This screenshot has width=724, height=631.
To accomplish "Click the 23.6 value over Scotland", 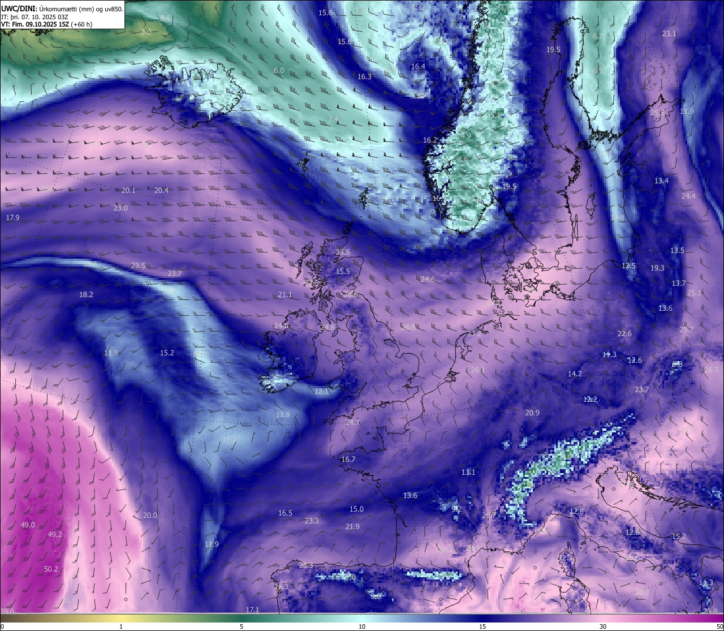I will [343, 252].
